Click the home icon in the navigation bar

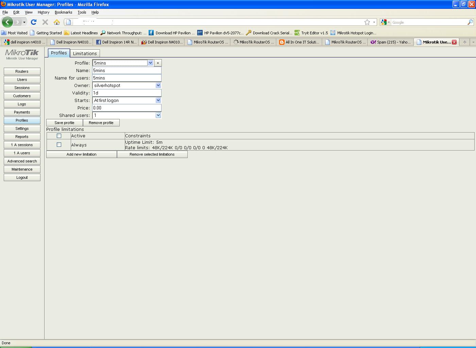point(57,22)
